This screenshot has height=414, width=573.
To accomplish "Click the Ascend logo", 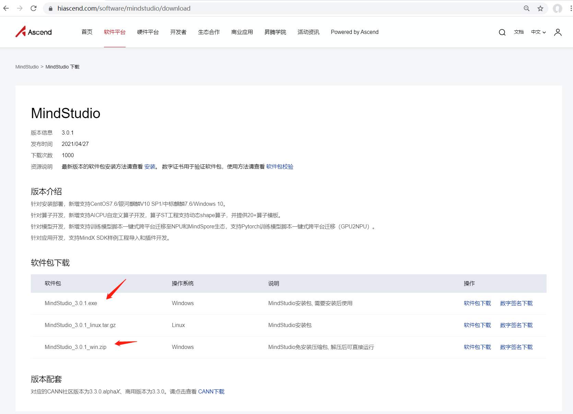I will 34,32.
